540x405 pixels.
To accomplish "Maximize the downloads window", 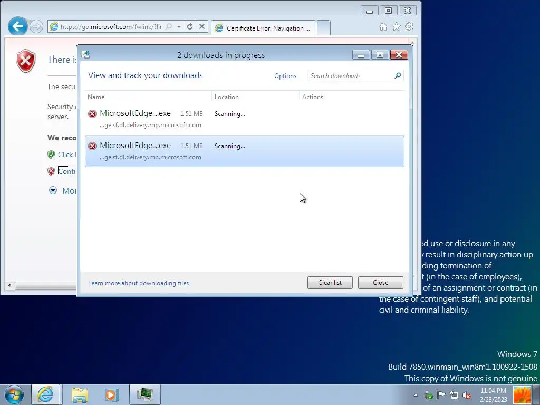I will coord(380,55).
